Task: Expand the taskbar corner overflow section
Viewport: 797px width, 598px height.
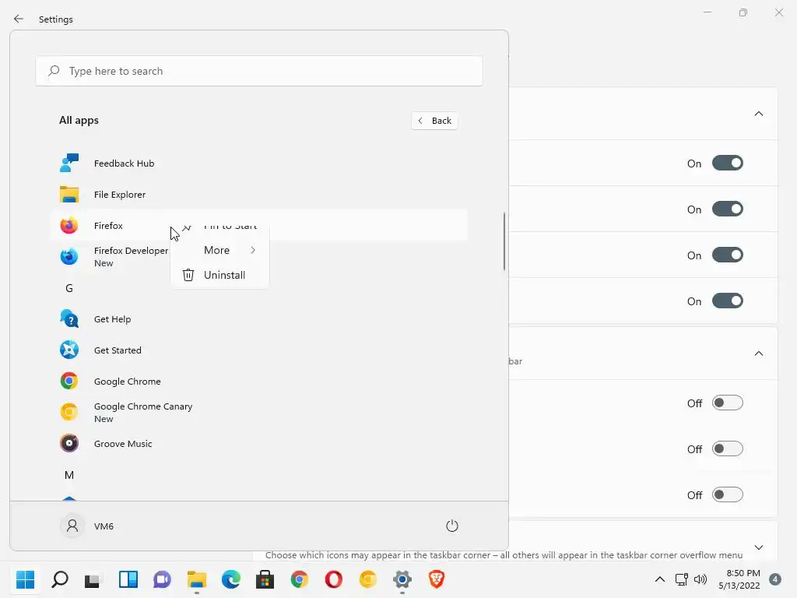Action: pos(758,547)
